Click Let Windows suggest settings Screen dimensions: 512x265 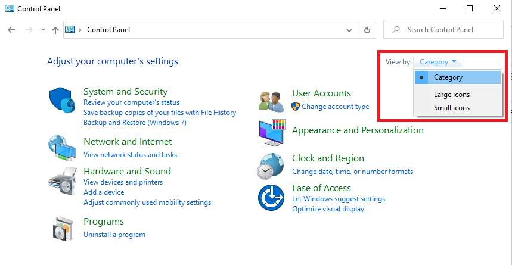pyautogui.click(x=339, y=199)
